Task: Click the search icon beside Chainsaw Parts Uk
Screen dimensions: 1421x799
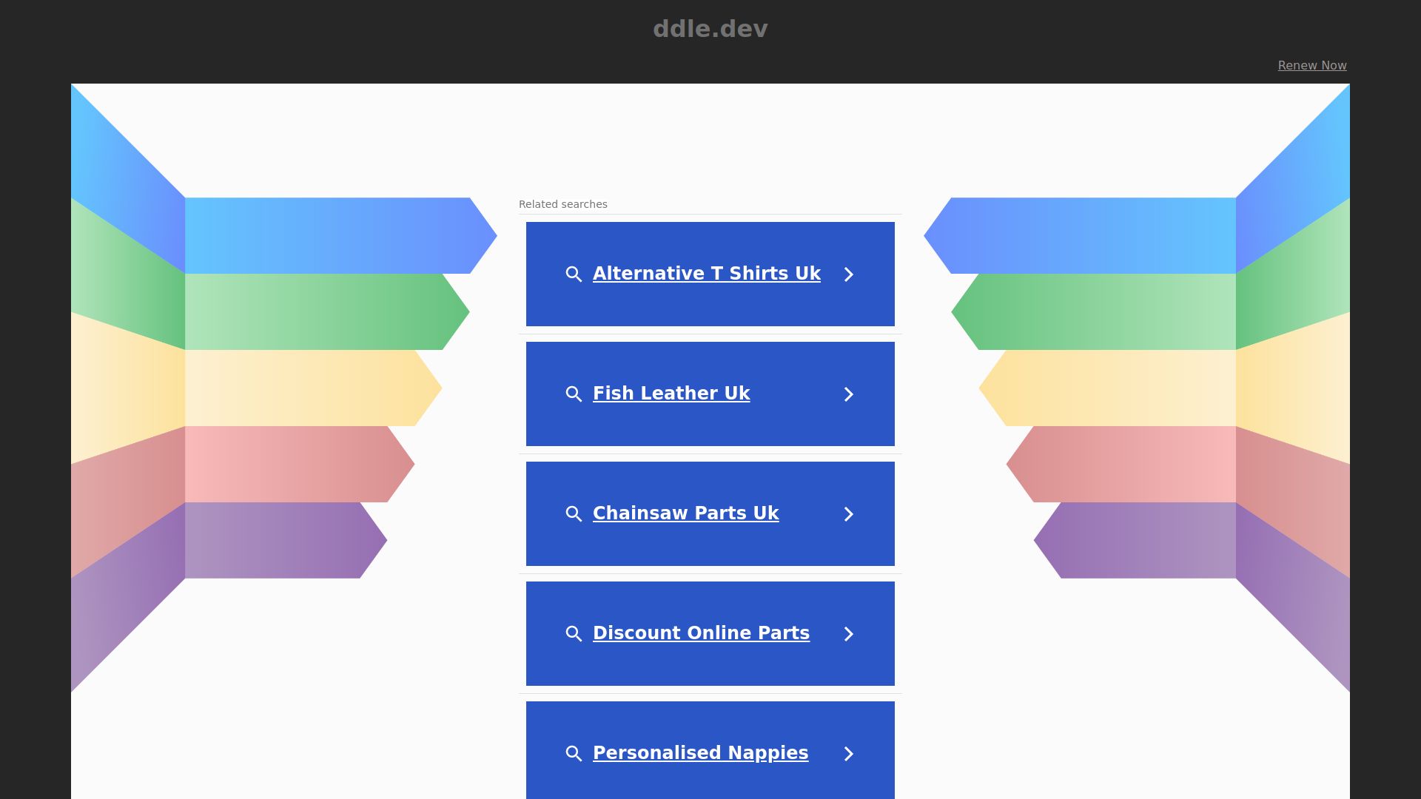Action: [574, 514]
